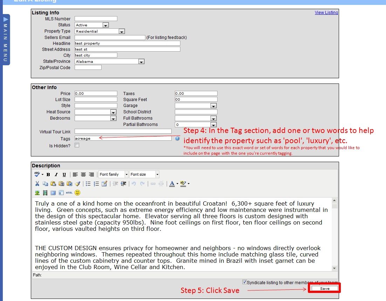
Task: Click the Virtual Tour Link field
Action: click(123, 132)
